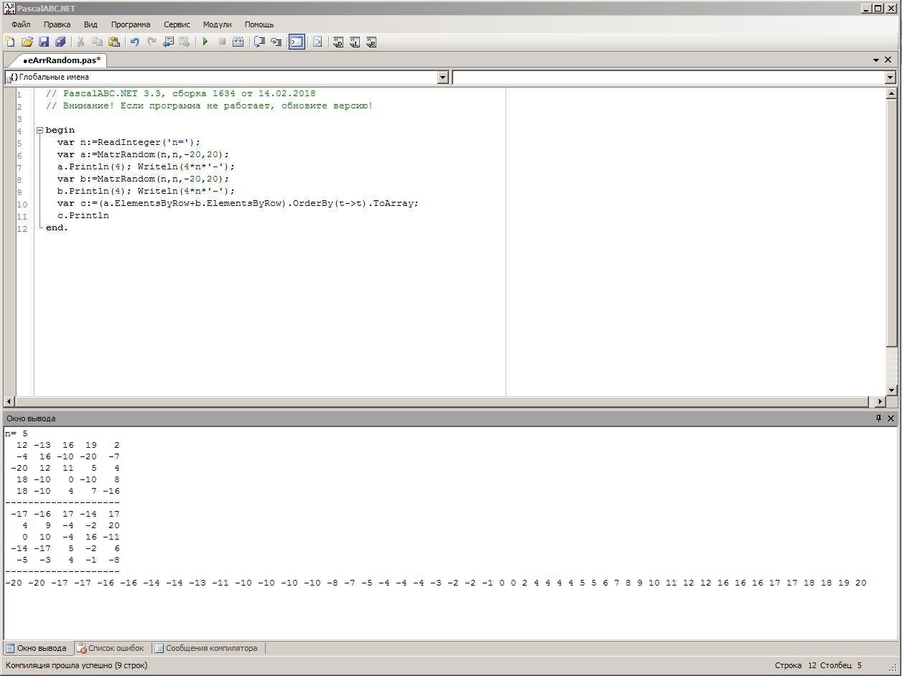Click the comment line about PascalABC.NET 3.3
902x676 pixels.
pyautogui.click(x=180, y=93)
